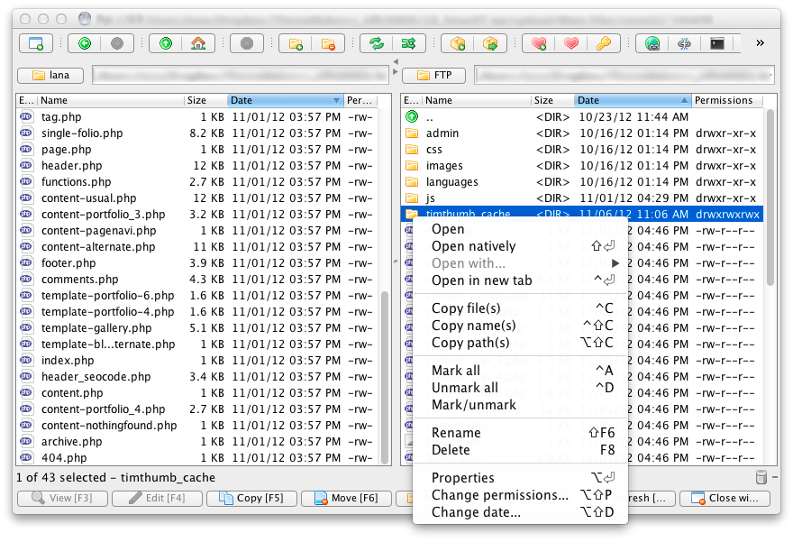Click the grayed stop toolbar icon
Viewport: 793px width, 542px height.
click(247, 43)
